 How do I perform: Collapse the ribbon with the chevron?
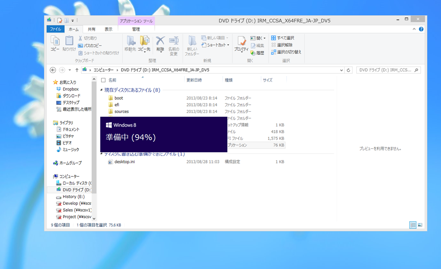[x=414, y=29]
